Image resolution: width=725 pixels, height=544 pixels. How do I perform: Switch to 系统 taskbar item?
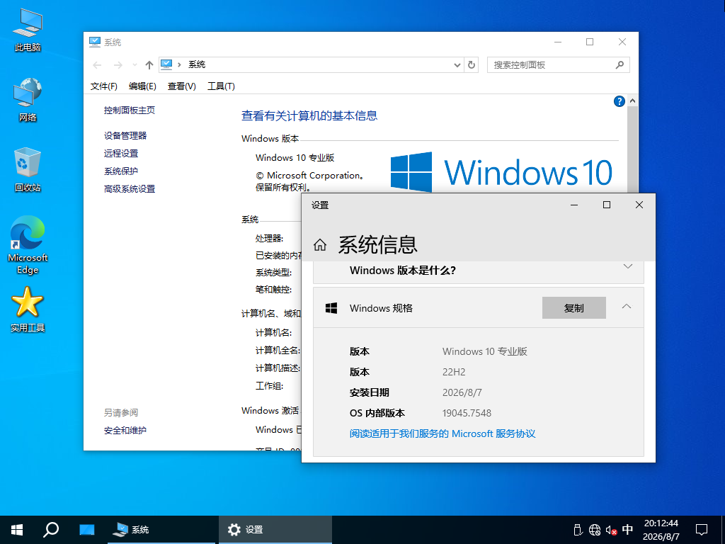pos(161,530)
